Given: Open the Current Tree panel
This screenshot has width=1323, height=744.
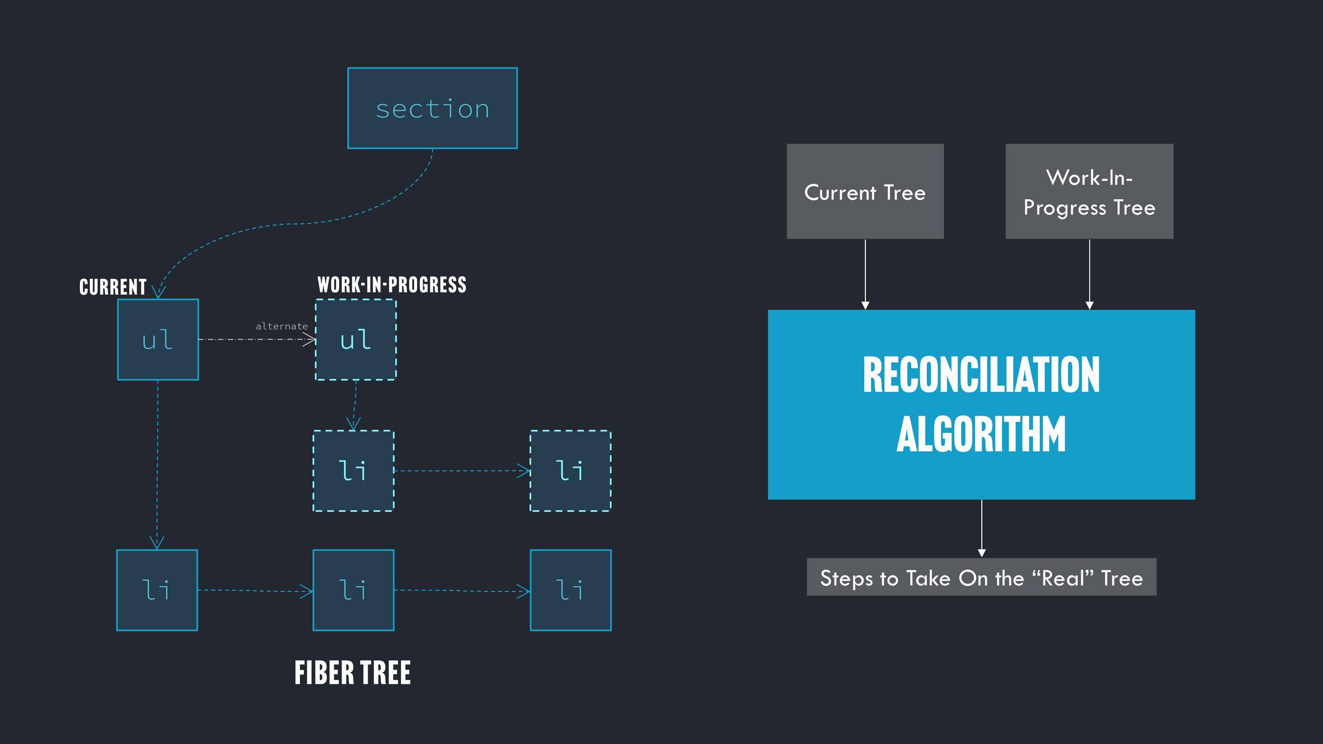Looking at the screenshot, I should click(865, 191).
